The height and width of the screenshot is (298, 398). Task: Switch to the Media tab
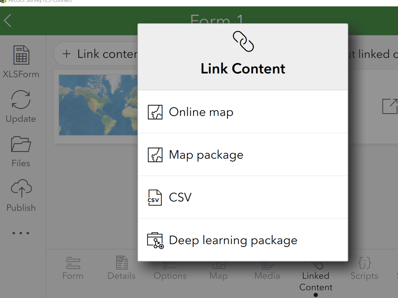[x=267, y=271]
